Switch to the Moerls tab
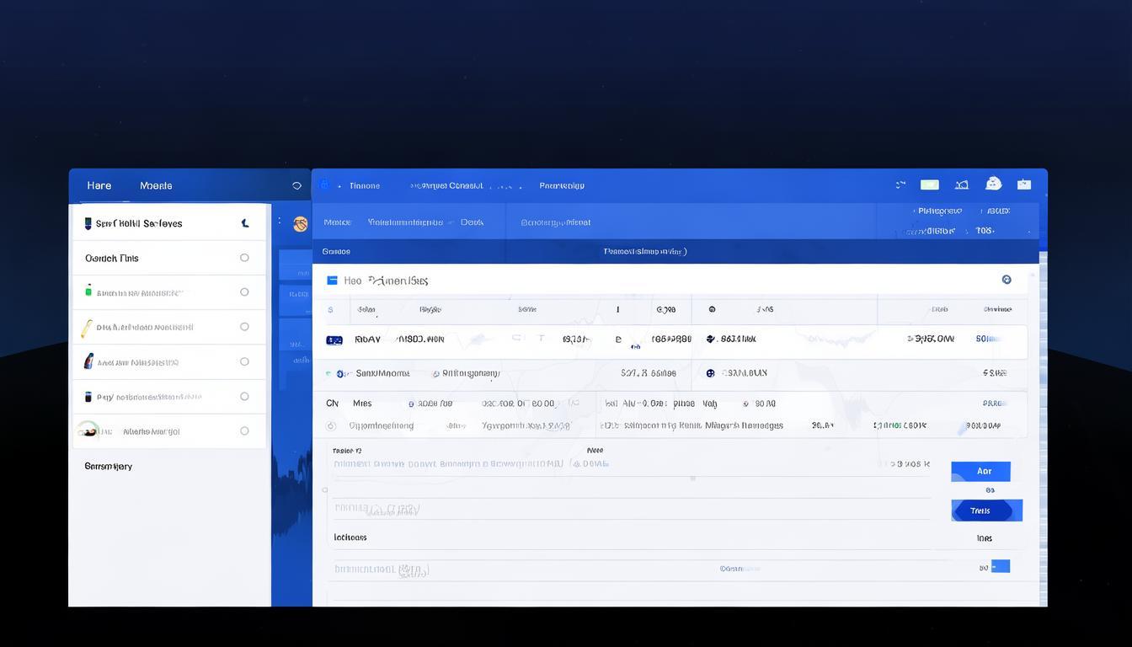Viewport: 1132px width, 647px height. (x=156, y=185)
